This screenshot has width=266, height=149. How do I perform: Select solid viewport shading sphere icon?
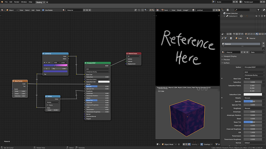(x=184, y=144)
